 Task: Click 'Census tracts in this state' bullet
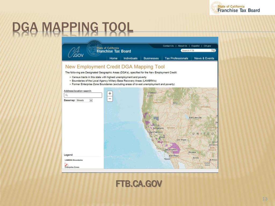pyautogui.click(x=109, y=77)
